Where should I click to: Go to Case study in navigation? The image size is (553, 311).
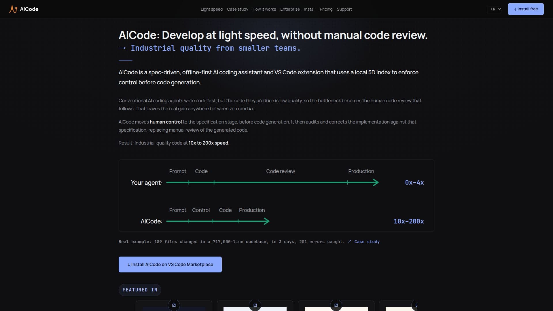click(238, 9)
